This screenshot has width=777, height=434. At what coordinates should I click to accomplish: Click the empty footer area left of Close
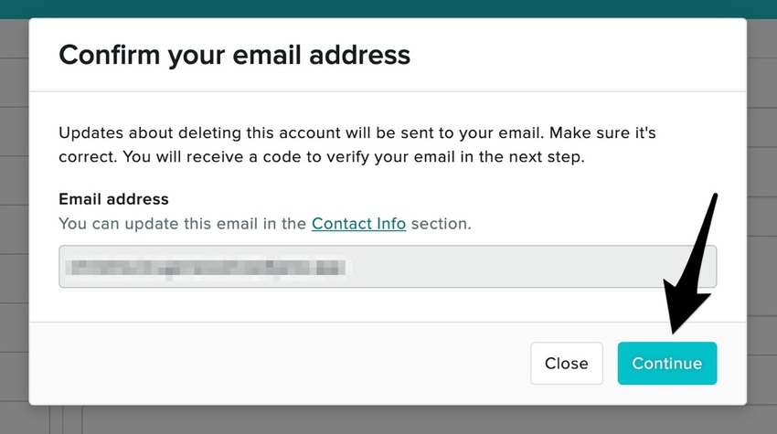(x=274, y=364)
